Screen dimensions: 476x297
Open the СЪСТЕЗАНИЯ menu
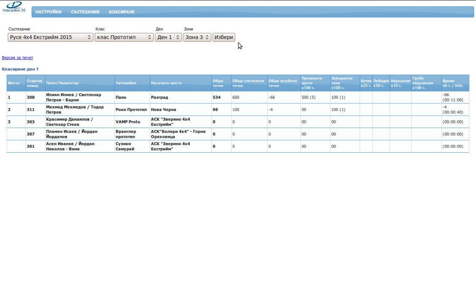(85, 12)
